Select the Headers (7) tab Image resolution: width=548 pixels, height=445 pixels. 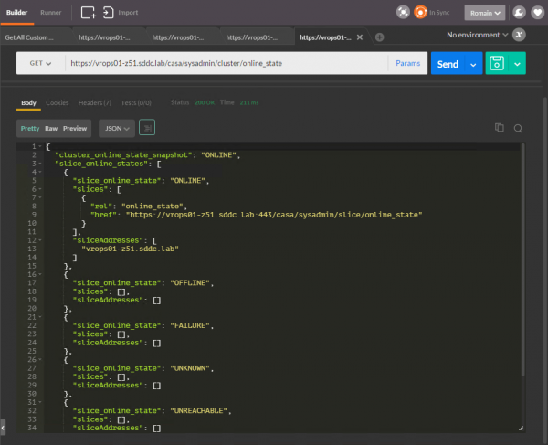(94, 102)
